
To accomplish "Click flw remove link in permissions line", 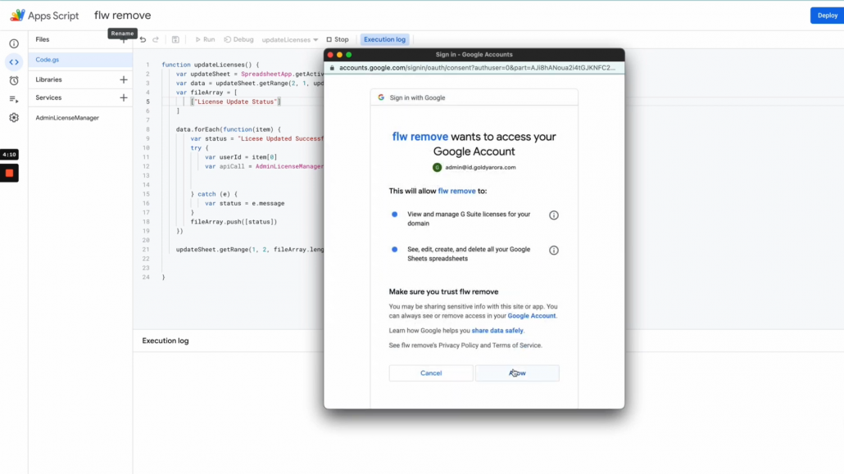I will pos(456,191).
